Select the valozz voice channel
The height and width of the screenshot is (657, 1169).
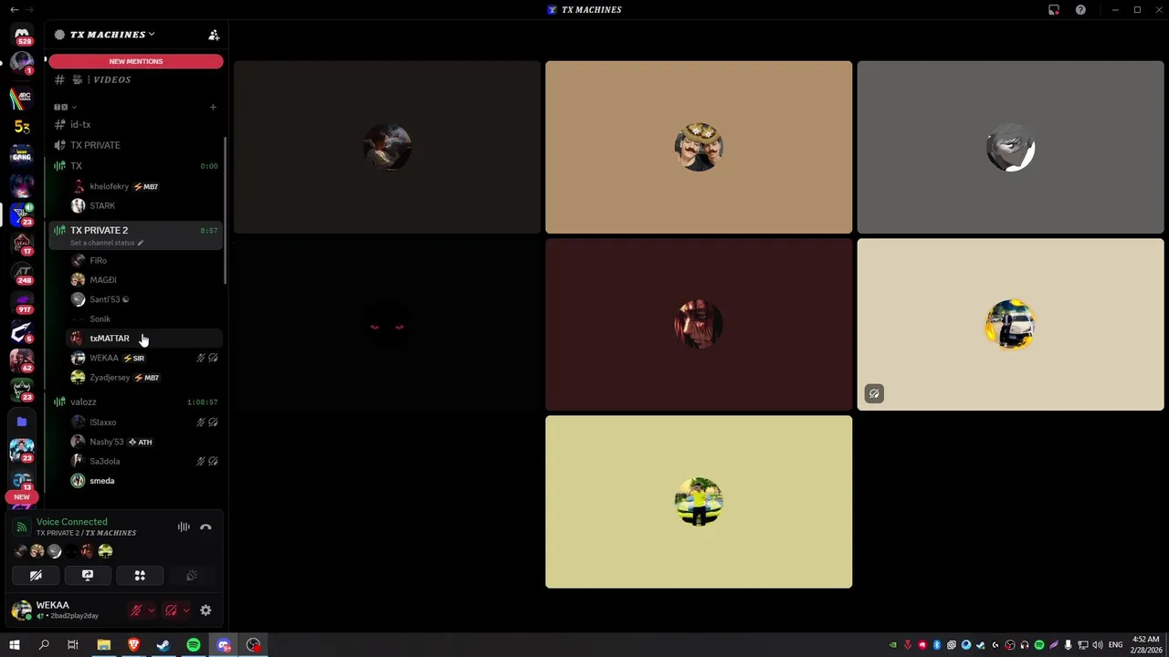[135, 402]
